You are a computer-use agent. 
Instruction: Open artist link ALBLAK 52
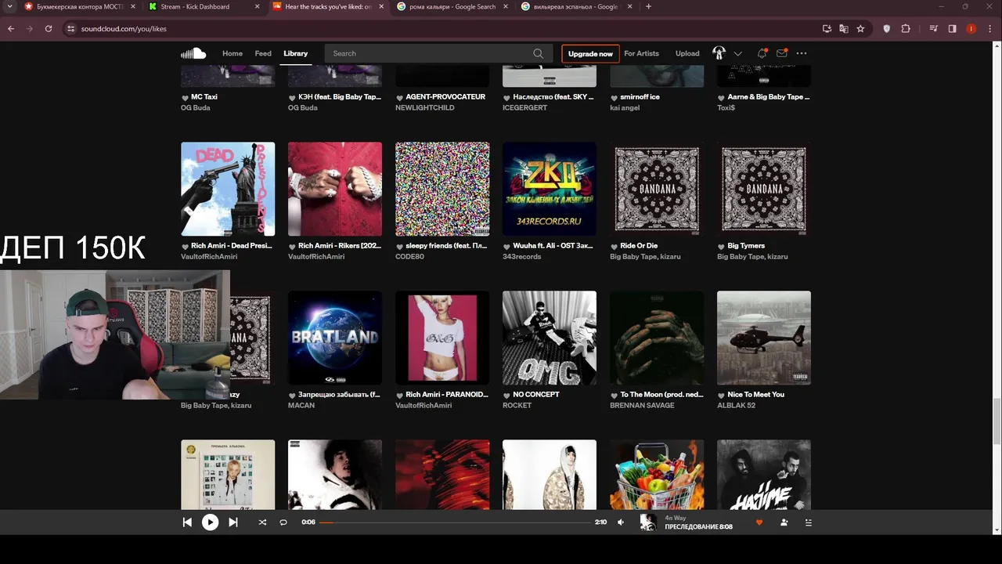(x=737, y=405)
